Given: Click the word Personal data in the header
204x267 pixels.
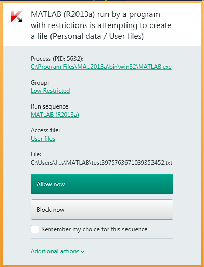Looking at the screenshot, I should pyautogui.click(x=76, y=36).
